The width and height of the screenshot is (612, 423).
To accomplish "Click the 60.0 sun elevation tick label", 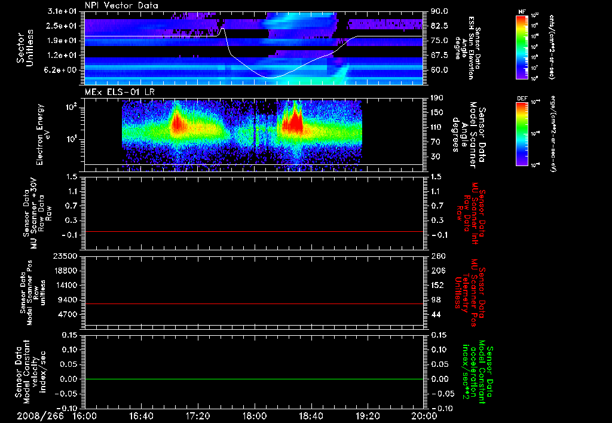I will tap(439, 70).
